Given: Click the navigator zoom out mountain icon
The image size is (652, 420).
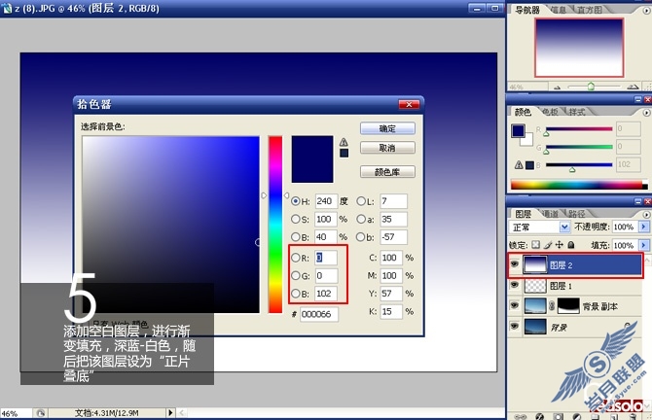Looking at the screenshot, I should coord(558,87).
